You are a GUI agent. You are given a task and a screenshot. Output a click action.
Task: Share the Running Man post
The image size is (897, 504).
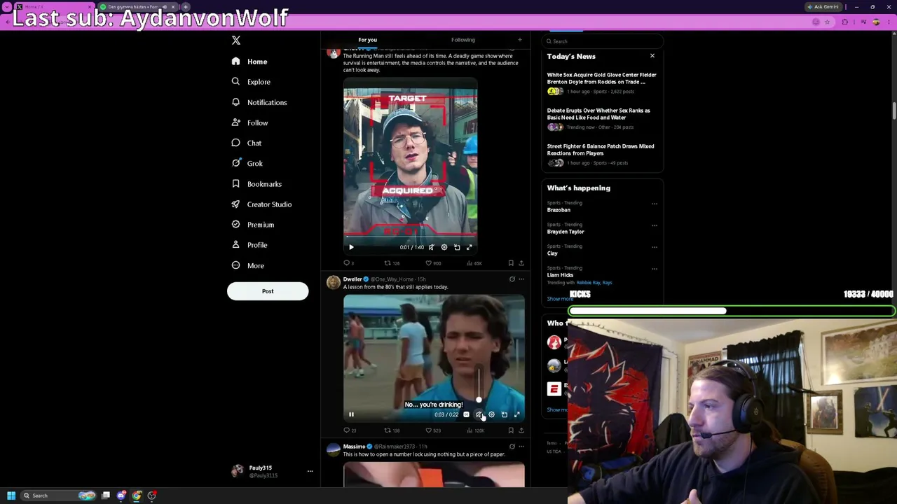pos(521,263)
